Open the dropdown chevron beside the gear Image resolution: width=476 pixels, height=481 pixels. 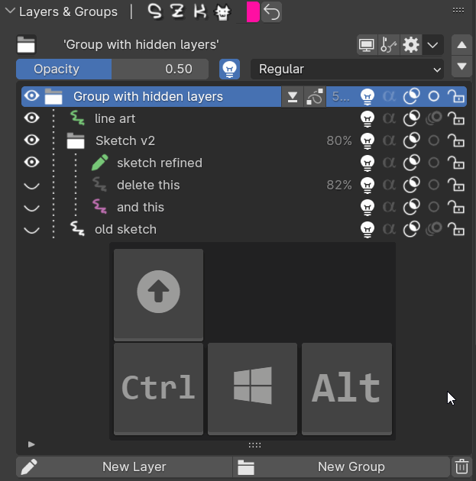pos(432,45)
